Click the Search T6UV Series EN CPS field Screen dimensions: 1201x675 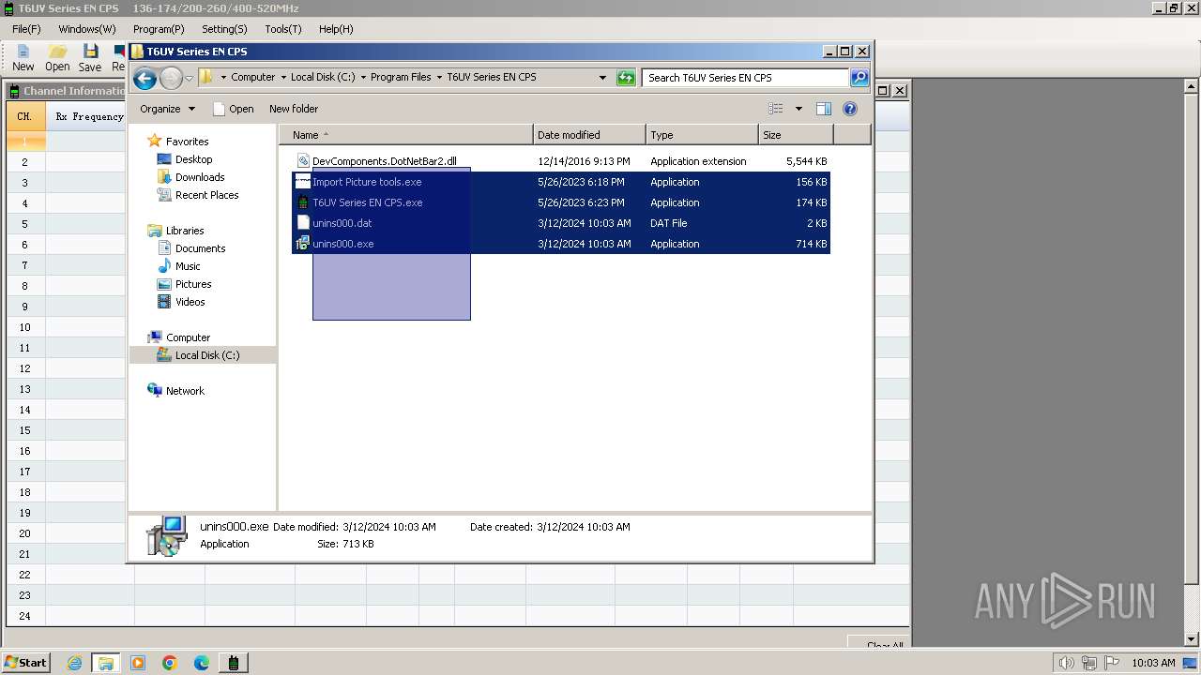(x=746, y=78)
